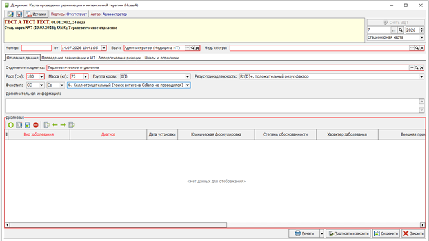Click the Номер input field
The width and height of the screenshot is (429, 241).
[36, 48]
